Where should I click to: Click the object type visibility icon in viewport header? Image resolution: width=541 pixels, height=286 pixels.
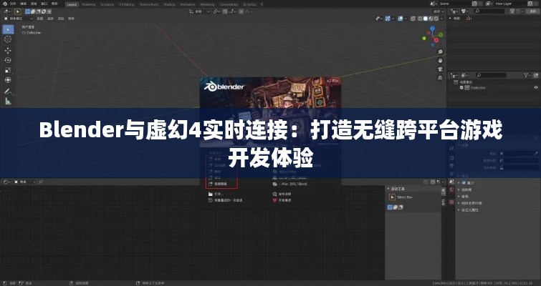[x=378, y=19]
